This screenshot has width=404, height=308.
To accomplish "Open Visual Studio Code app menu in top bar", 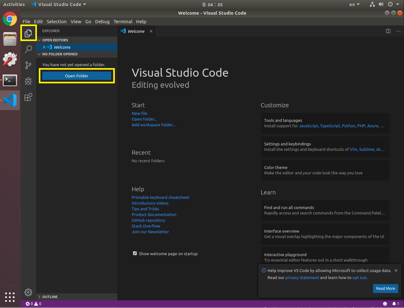I will tap(59, 4).
